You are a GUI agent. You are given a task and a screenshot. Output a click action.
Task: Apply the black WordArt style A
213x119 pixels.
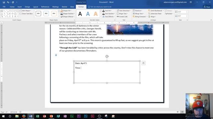pyautogui.click(x=80, y=14)
